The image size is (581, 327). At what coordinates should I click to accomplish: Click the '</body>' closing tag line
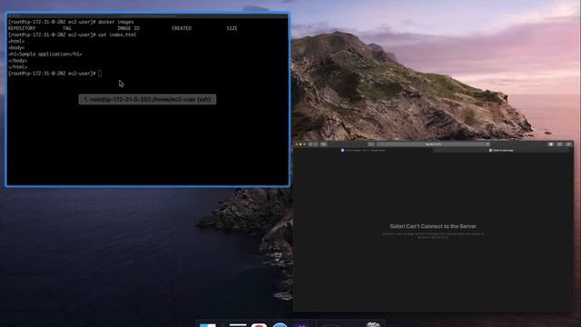(x=17, y=61)
